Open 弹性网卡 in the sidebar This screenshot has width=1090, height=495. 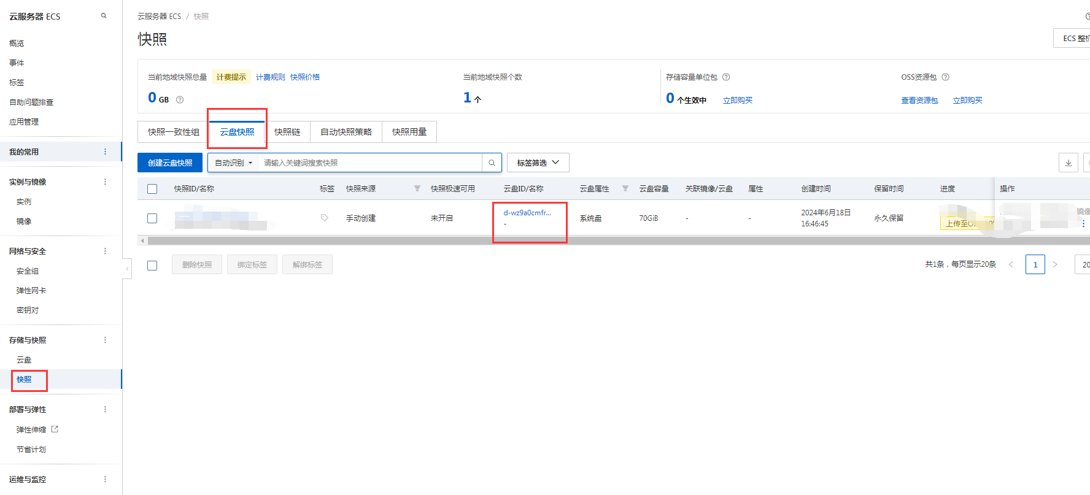[31, 290]
